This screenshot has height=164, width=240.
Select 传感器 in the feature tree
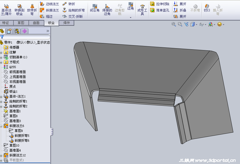pos(11,47)
